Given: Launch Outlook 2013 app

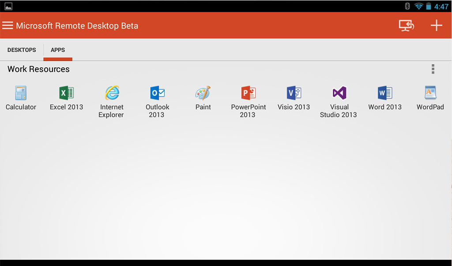Looking at the screenshot, I should [x=157, y=93].
